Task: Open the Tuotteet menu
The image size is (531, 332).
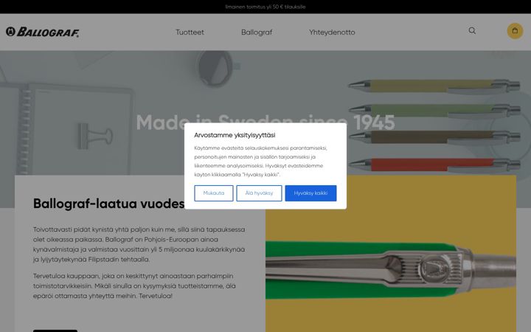Action: point(190,32)
